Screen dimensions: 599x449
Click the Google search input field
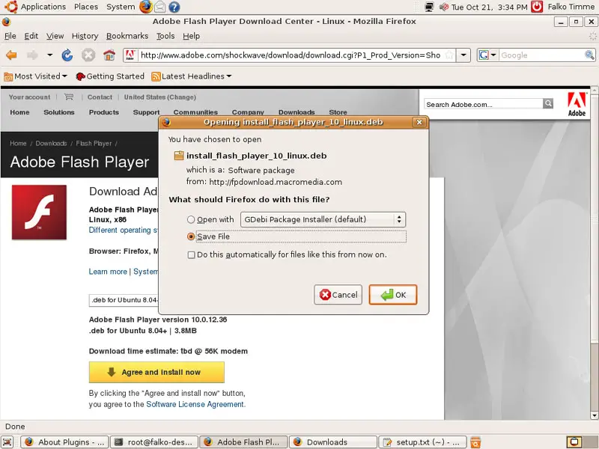(x=541, y=55)
